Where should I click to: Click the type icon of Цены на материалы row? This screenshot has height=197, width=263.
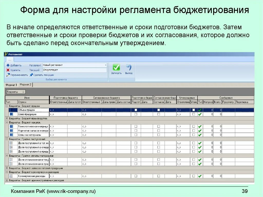pos(11,135)
